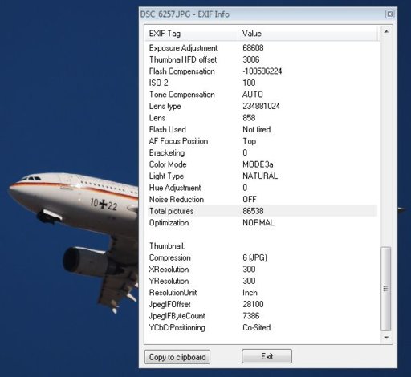Select the Color Mode row
The height and width of the screenshot is (377, 411).
[262, 164]
